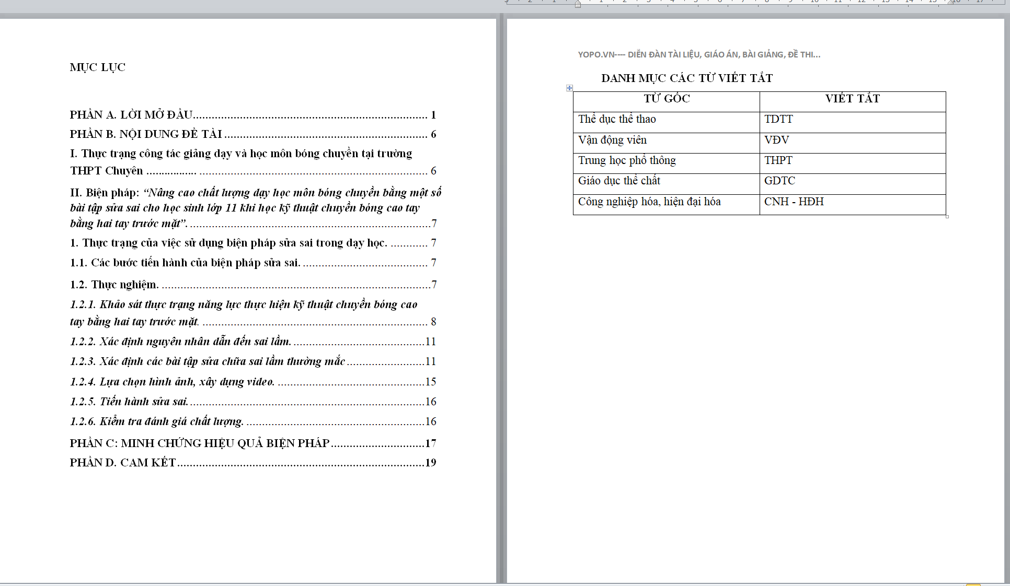Select TOC entry PHẦN D. CAM KẾT
Image resolution: width=1010 pixels, height=586 pixels.
tap(253, 463)
